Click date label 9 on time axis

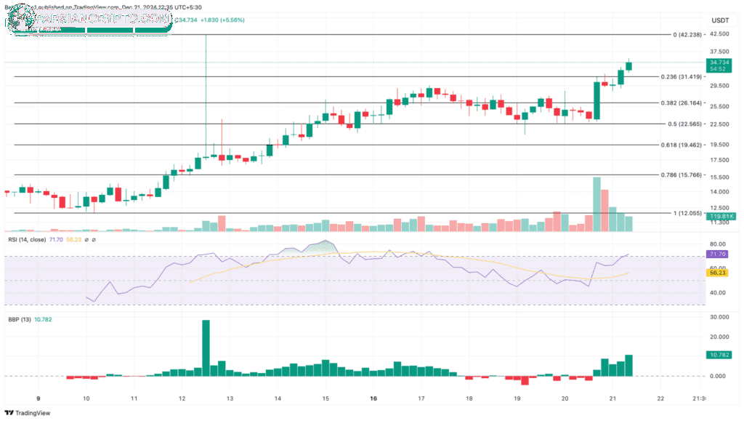39,398
